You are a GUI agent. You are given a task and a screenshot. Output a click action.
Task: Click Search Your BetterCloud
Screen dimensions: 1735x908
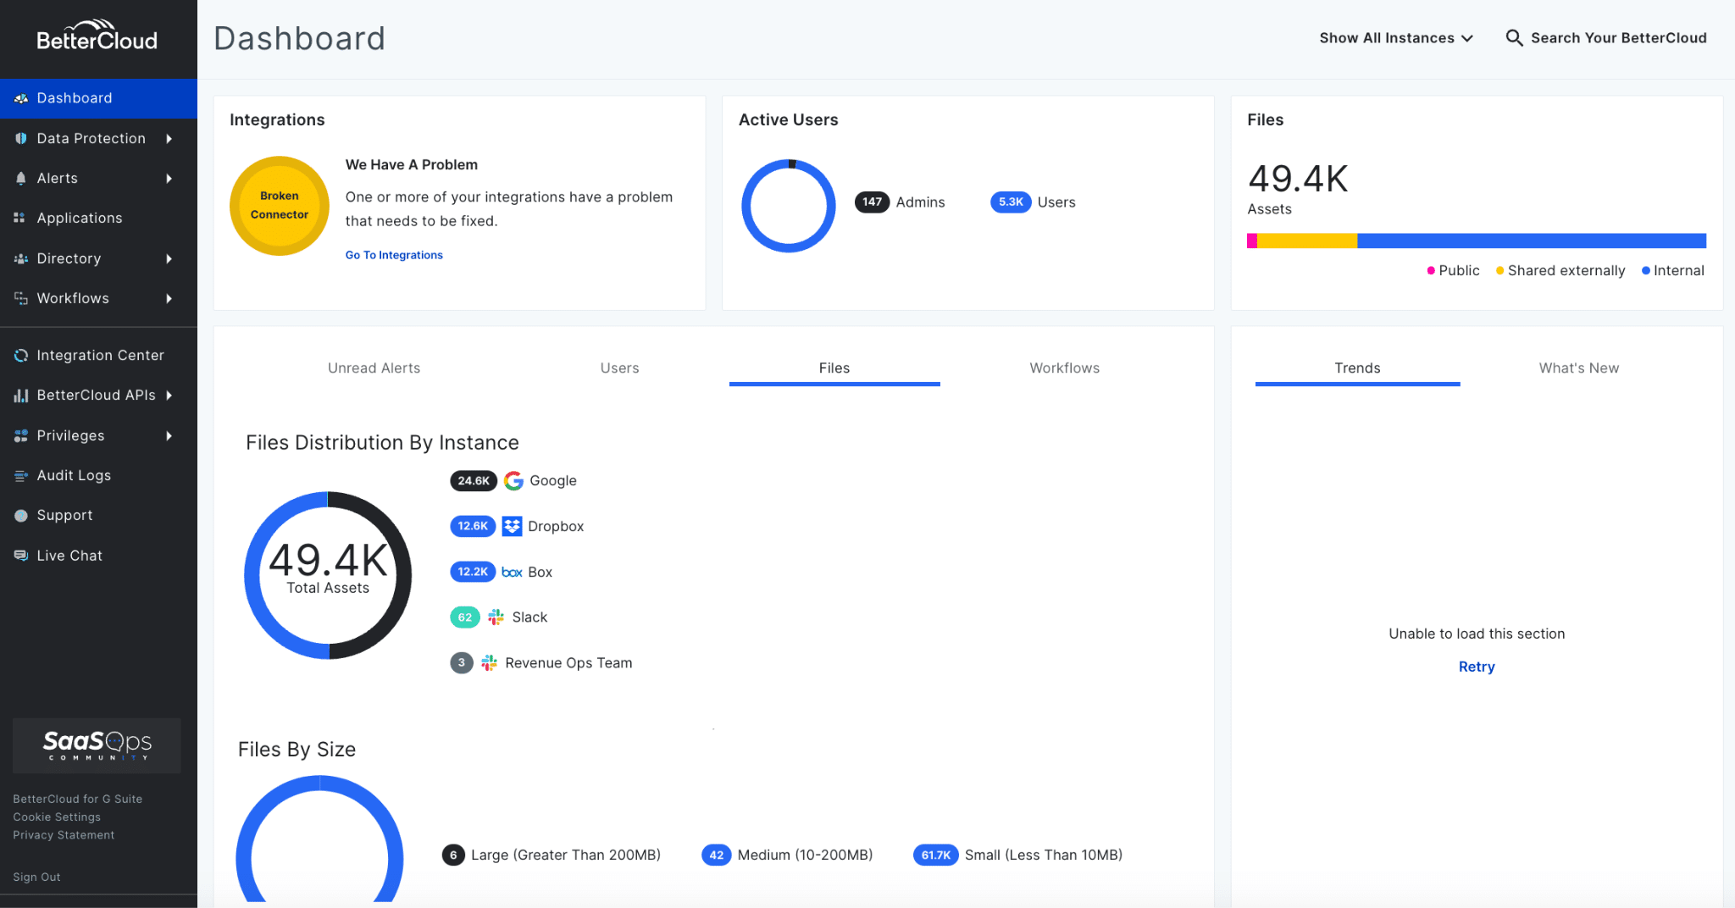click(x=1618, y=37)
